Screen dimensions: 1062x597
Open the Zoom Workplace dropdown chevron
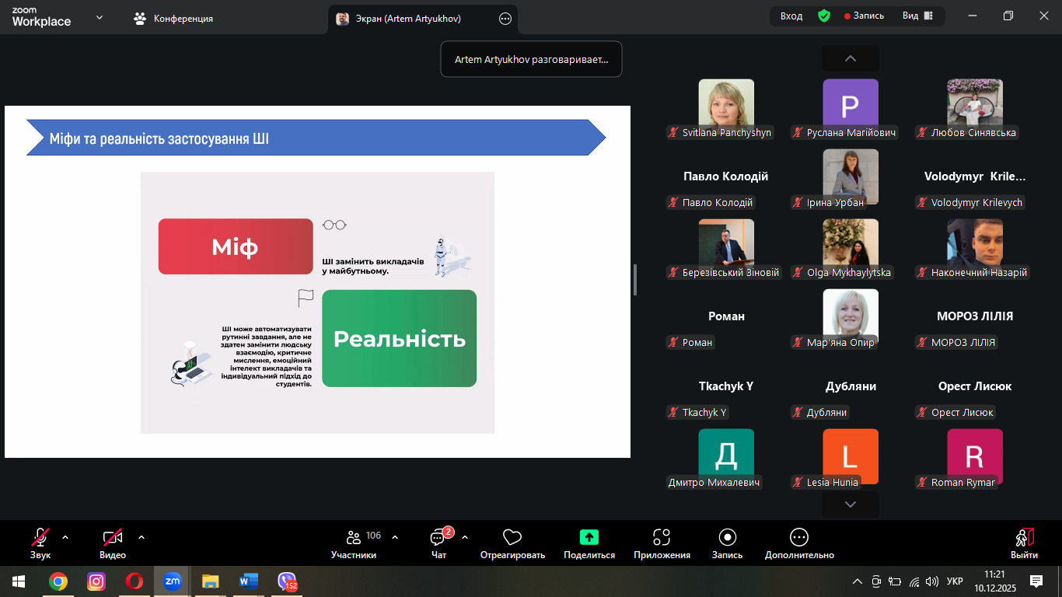click(100, 17)
